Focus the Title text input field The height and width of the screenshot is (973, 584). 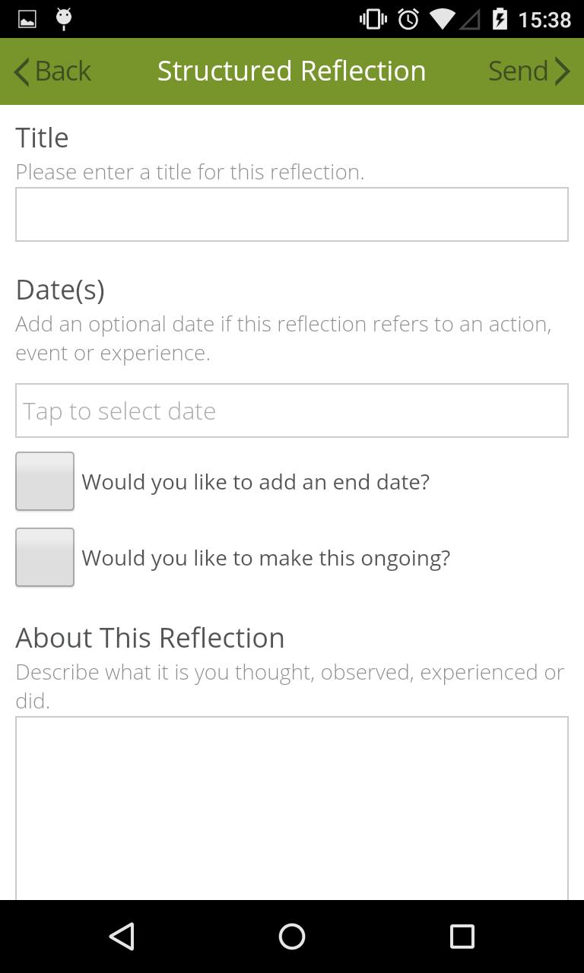pos(292,214)
